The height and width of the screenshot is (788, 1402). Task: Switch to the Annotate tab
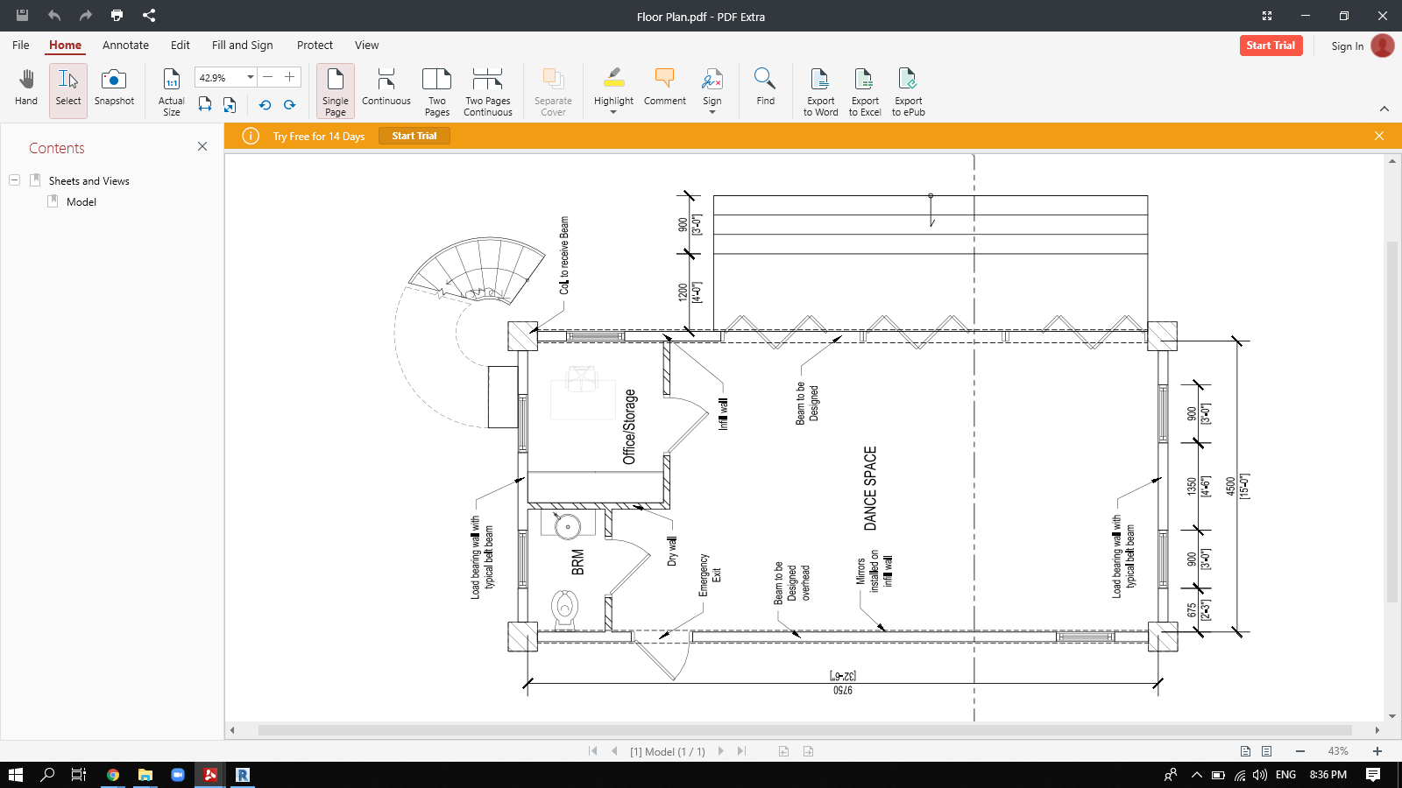coord(125,45)
